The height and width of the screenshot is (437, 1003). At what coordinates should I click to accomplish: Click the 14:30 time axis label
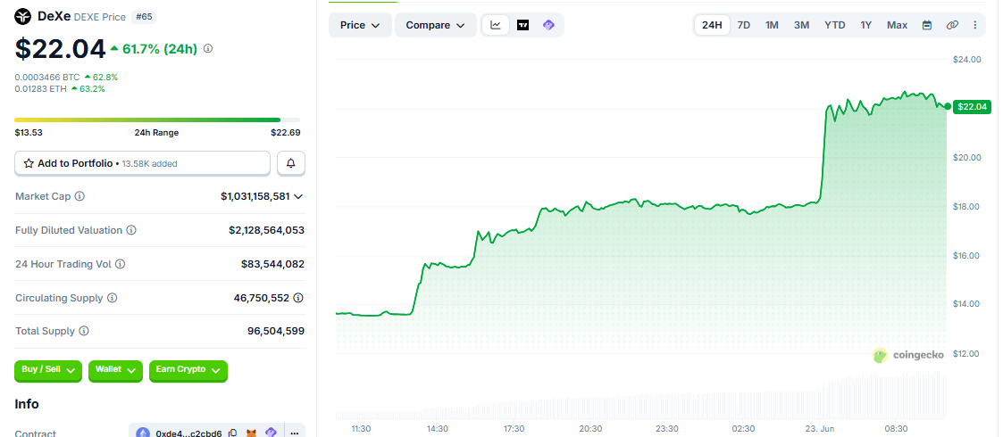tap(438, 429)
